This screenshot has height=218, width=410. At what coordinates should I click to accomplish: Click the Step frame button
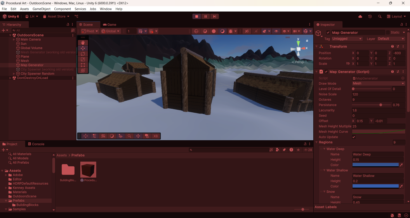coord(214,16)
